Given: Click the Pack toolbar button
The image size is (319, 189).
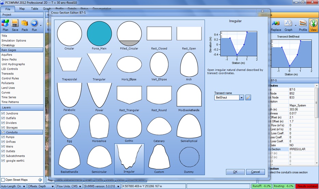Looking at the screenshot, I should click(x=25, y=25).
